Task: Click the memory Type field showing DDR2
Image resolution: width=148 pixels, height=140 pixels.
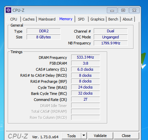Action: click(43, 31)
